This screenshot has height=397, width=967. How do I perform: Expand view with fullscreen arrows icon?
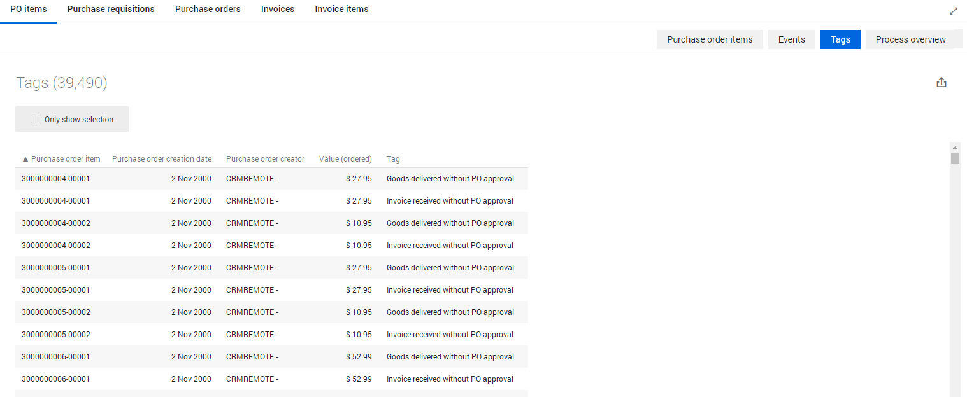click(x=953, y=11)
